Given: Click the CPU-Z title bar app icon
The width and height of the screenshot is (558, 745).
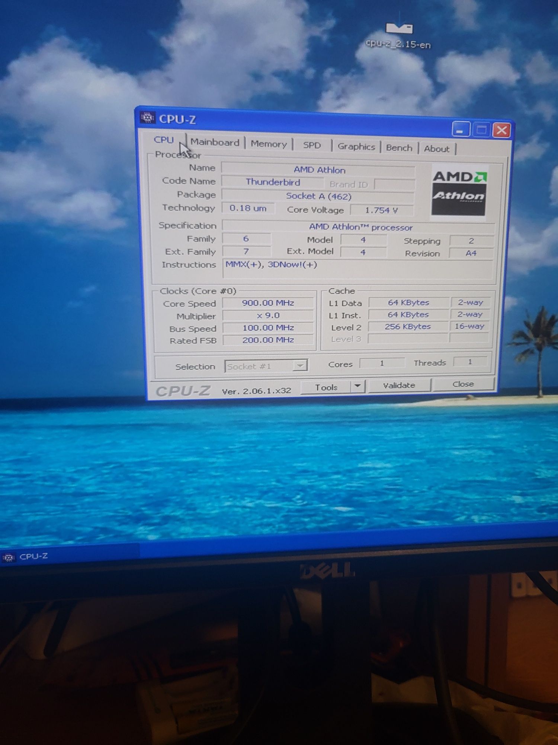Looking at the screenshot, I should pos(148,118).
